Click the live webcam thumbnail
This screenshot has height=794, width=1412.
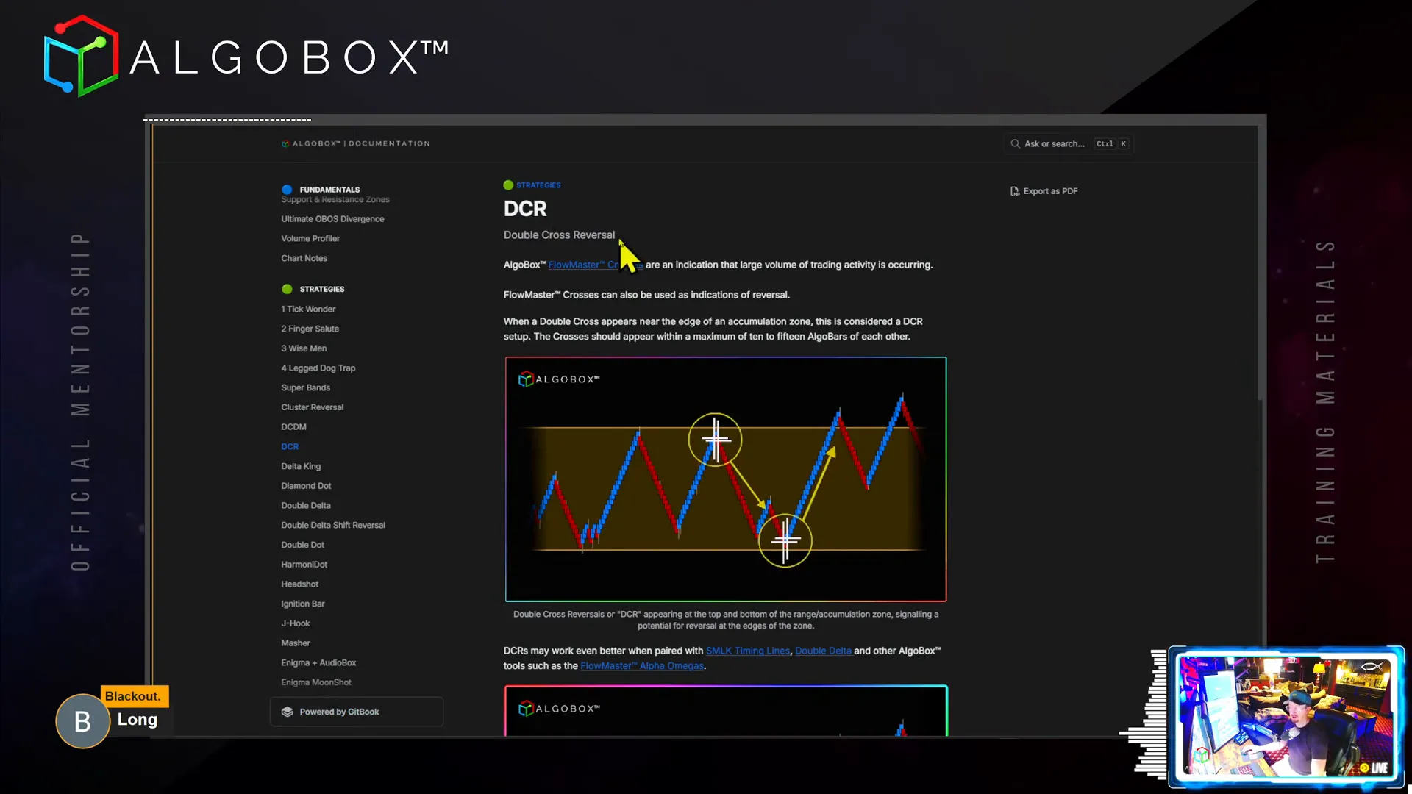coord(1286,717)
